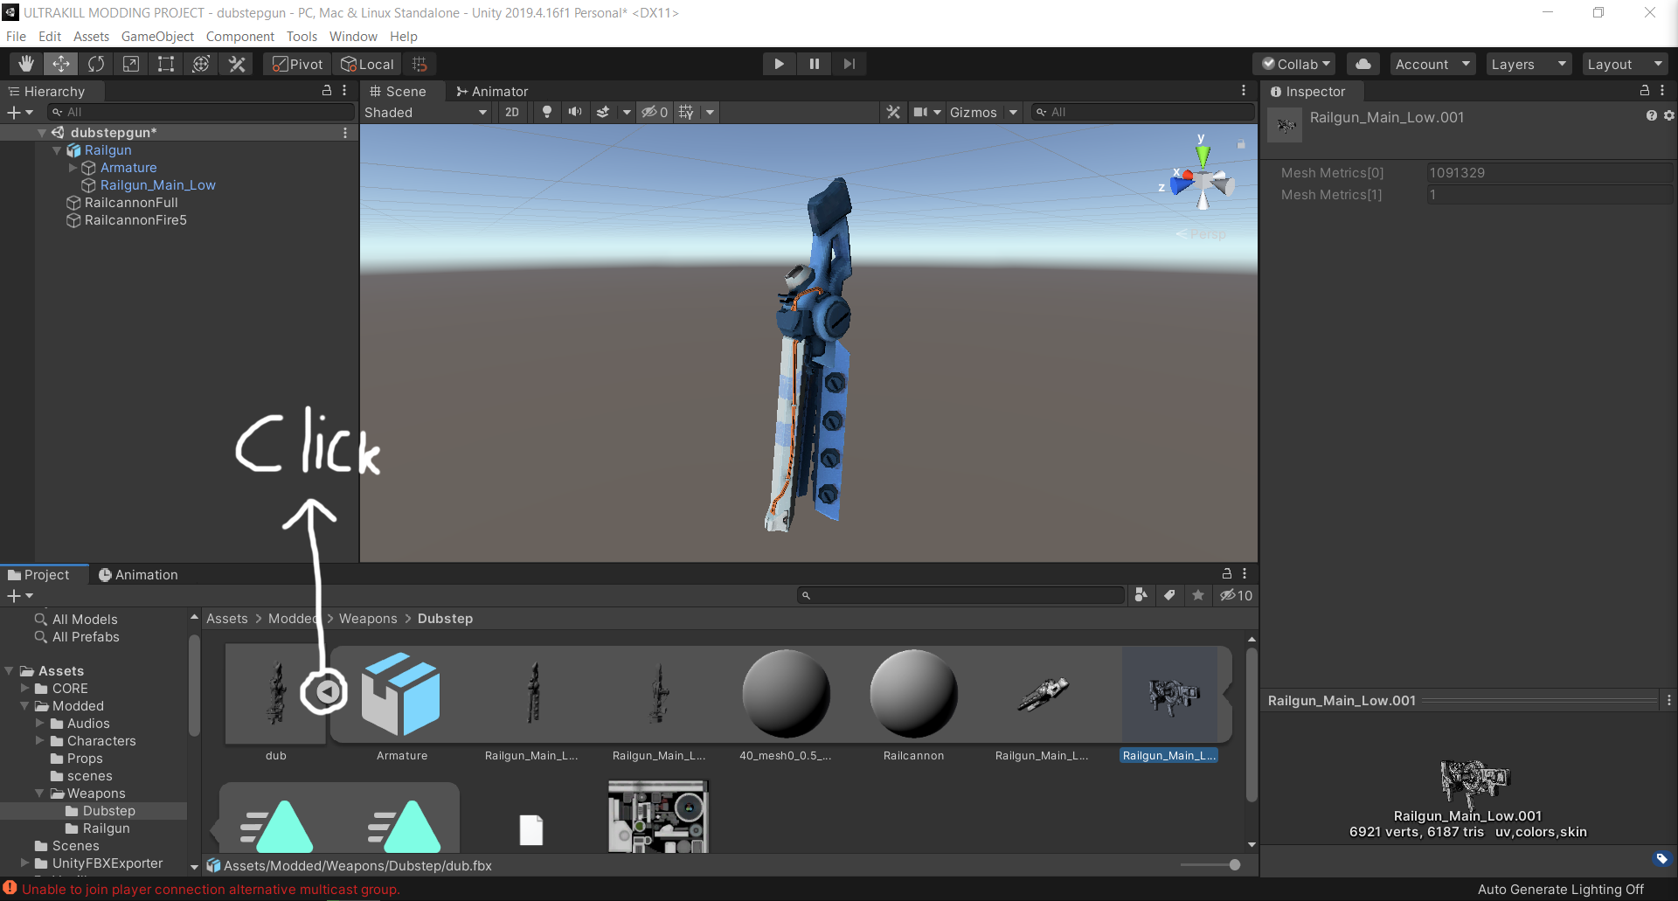Save the project search as favorite
Image resolution: width=1678 pixels, height=901 pixels.
click(x=1198, y=595)
